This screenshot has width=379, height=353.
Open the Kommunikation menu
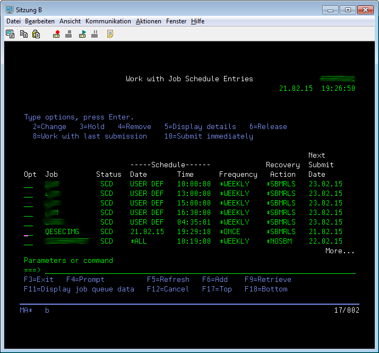[x=108, y=21]
